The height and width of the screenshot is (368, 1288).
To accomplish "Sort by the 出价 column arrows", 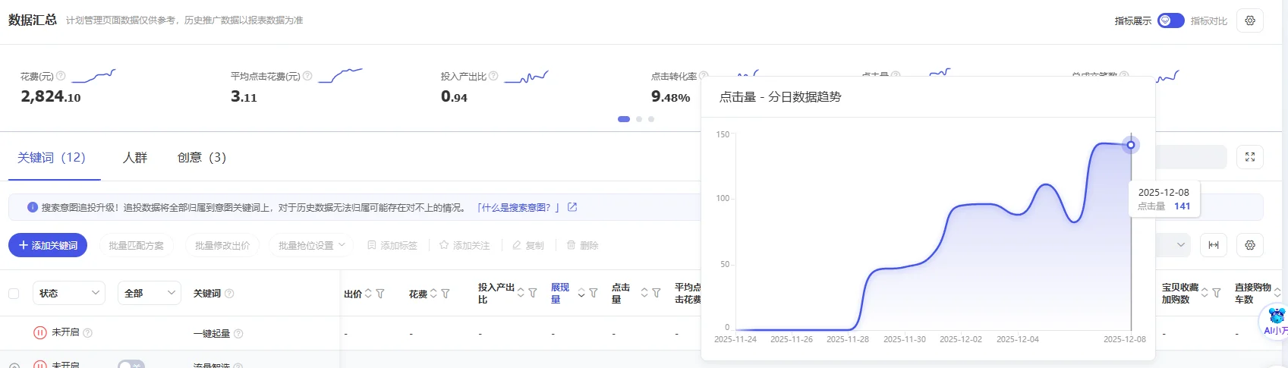I will tap(368, 294).
